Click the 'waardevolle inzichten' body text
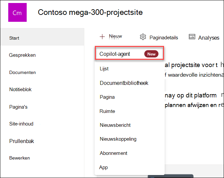This screenshot has height=178, width=224. [x=195, y=75]
